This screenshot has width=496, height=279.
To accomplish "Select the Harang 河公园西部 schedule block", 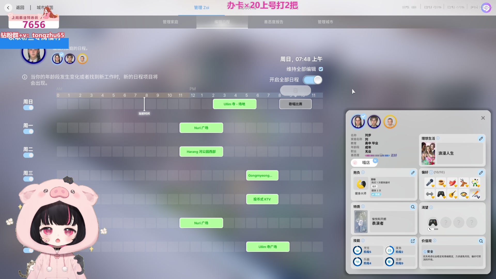I will pyautogui.click(x=201, y=152).
